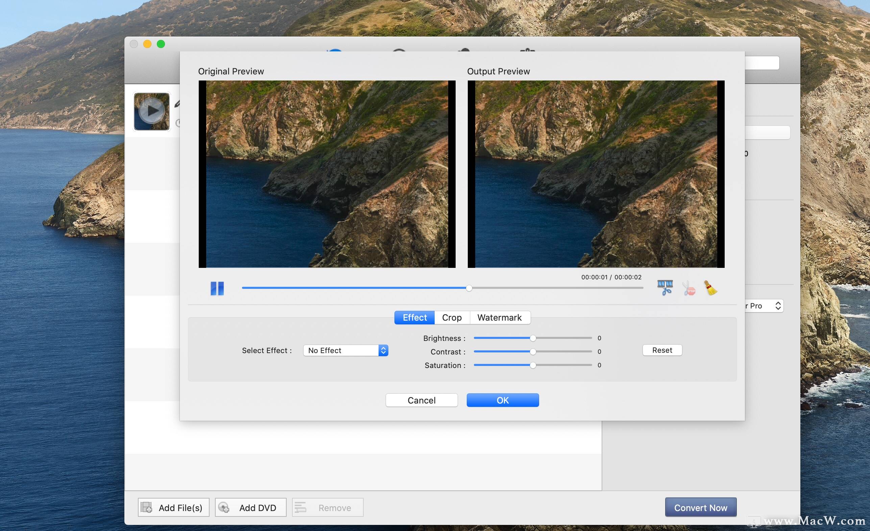Click the video playback progress slider handle
The width and height of the screenshot is (870, 531).
[469, 288]
